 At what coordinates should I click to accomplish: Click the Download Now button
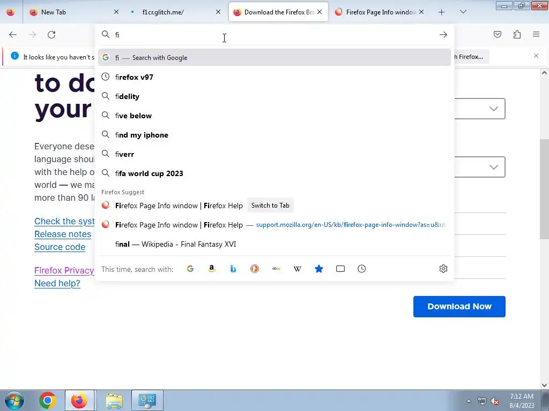point(459,307)
